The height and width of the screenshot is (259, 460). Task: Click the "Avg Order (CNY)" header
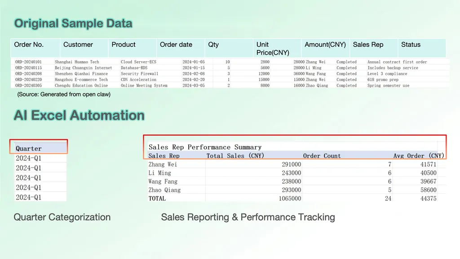[x=419, y=156]
